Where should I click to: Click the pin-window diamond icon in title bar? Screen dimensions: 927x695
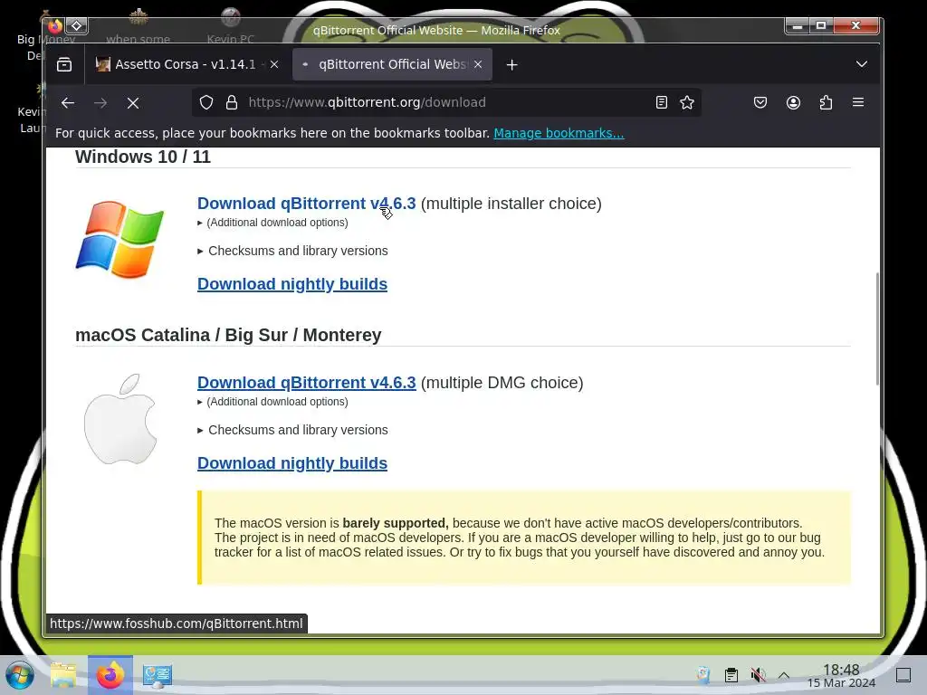pos(77,26)
